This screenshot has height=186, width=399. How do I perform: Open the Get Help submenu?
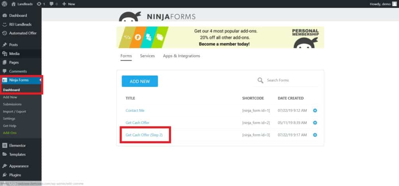[10, 126]
